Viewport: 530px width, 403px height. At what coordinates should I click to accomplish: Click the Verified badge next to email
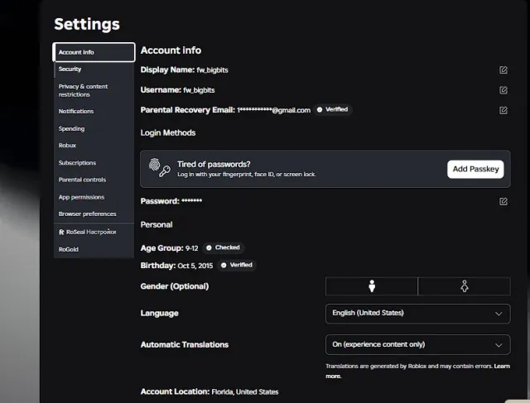click(333, 109)
